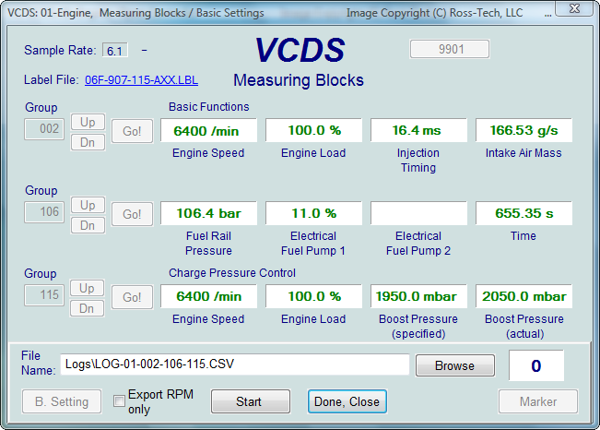Click Go! for group 002
The width and height of the screenshot is (600, 430).
(132, 131)
